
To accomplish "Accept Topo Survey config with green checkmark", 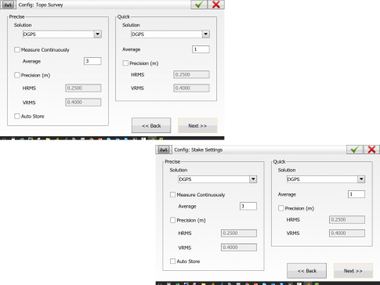I will (x=199, y=5).
